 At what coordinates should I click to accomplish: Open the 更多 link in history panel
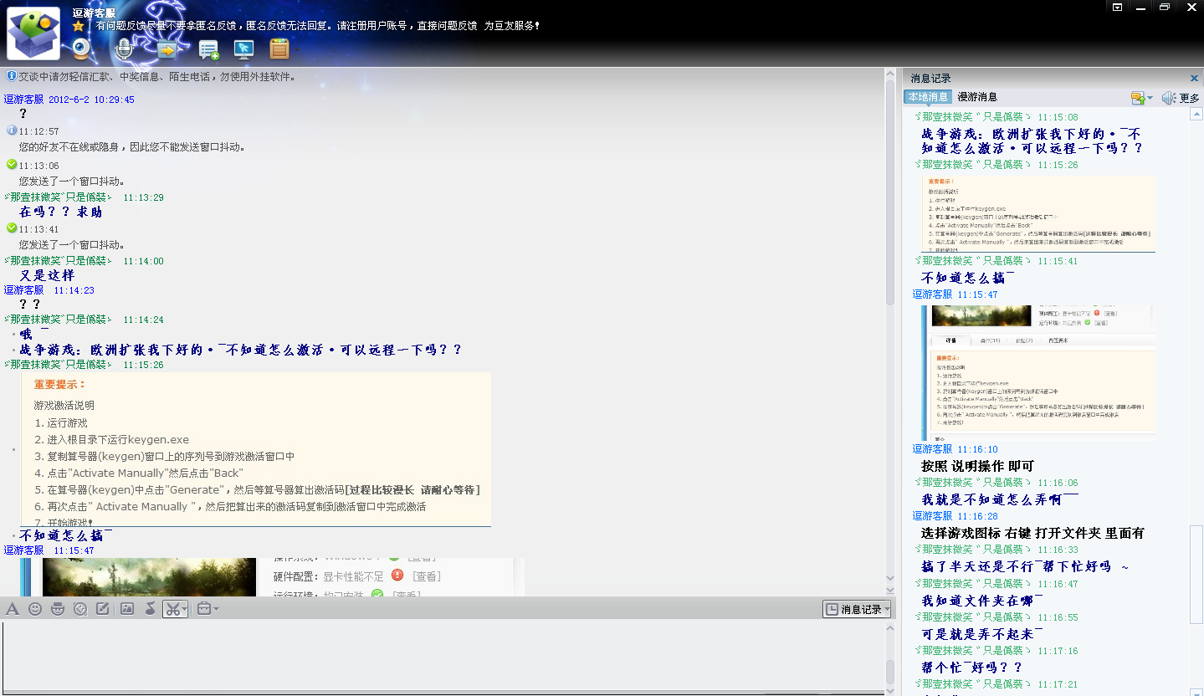tap(1189, 98)
